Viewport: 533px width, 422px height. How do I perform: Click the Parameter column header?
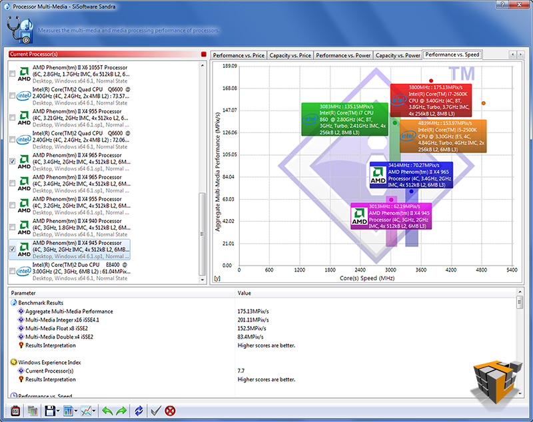point(122,293)
